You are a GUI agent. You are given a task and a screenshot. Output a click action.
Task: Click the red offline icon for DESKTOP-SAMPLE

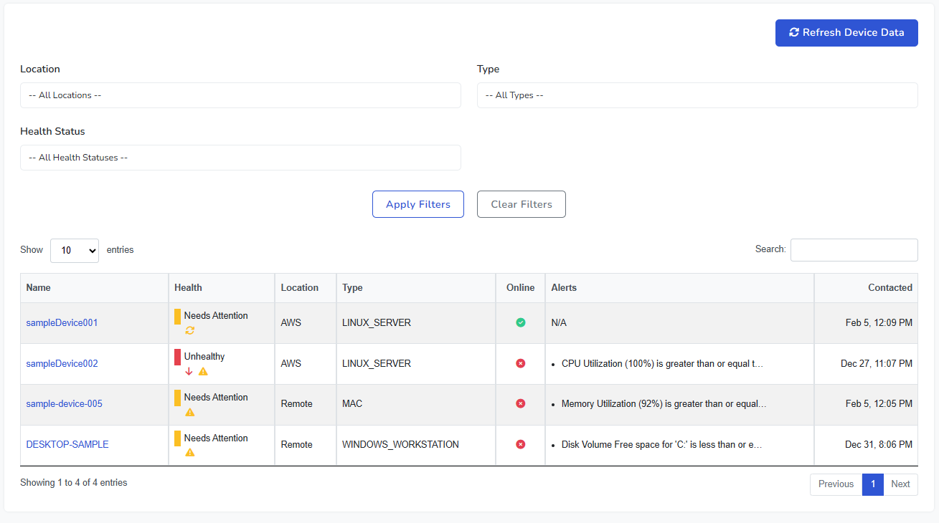(x=521, y=445)
